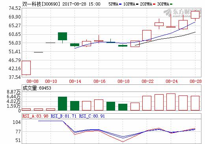Select the large green candlestick after 08-10
205x144 pixels.
[x=62, y=36]
